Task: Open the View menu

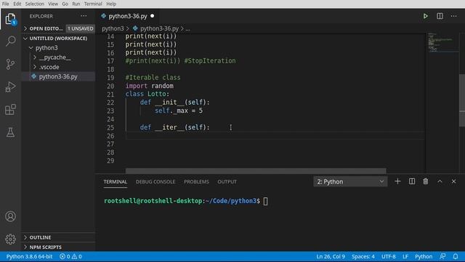Action: pos(53,4)
